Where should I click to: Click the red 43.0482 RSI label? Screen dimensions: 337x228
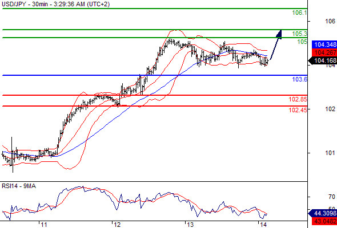324,221
